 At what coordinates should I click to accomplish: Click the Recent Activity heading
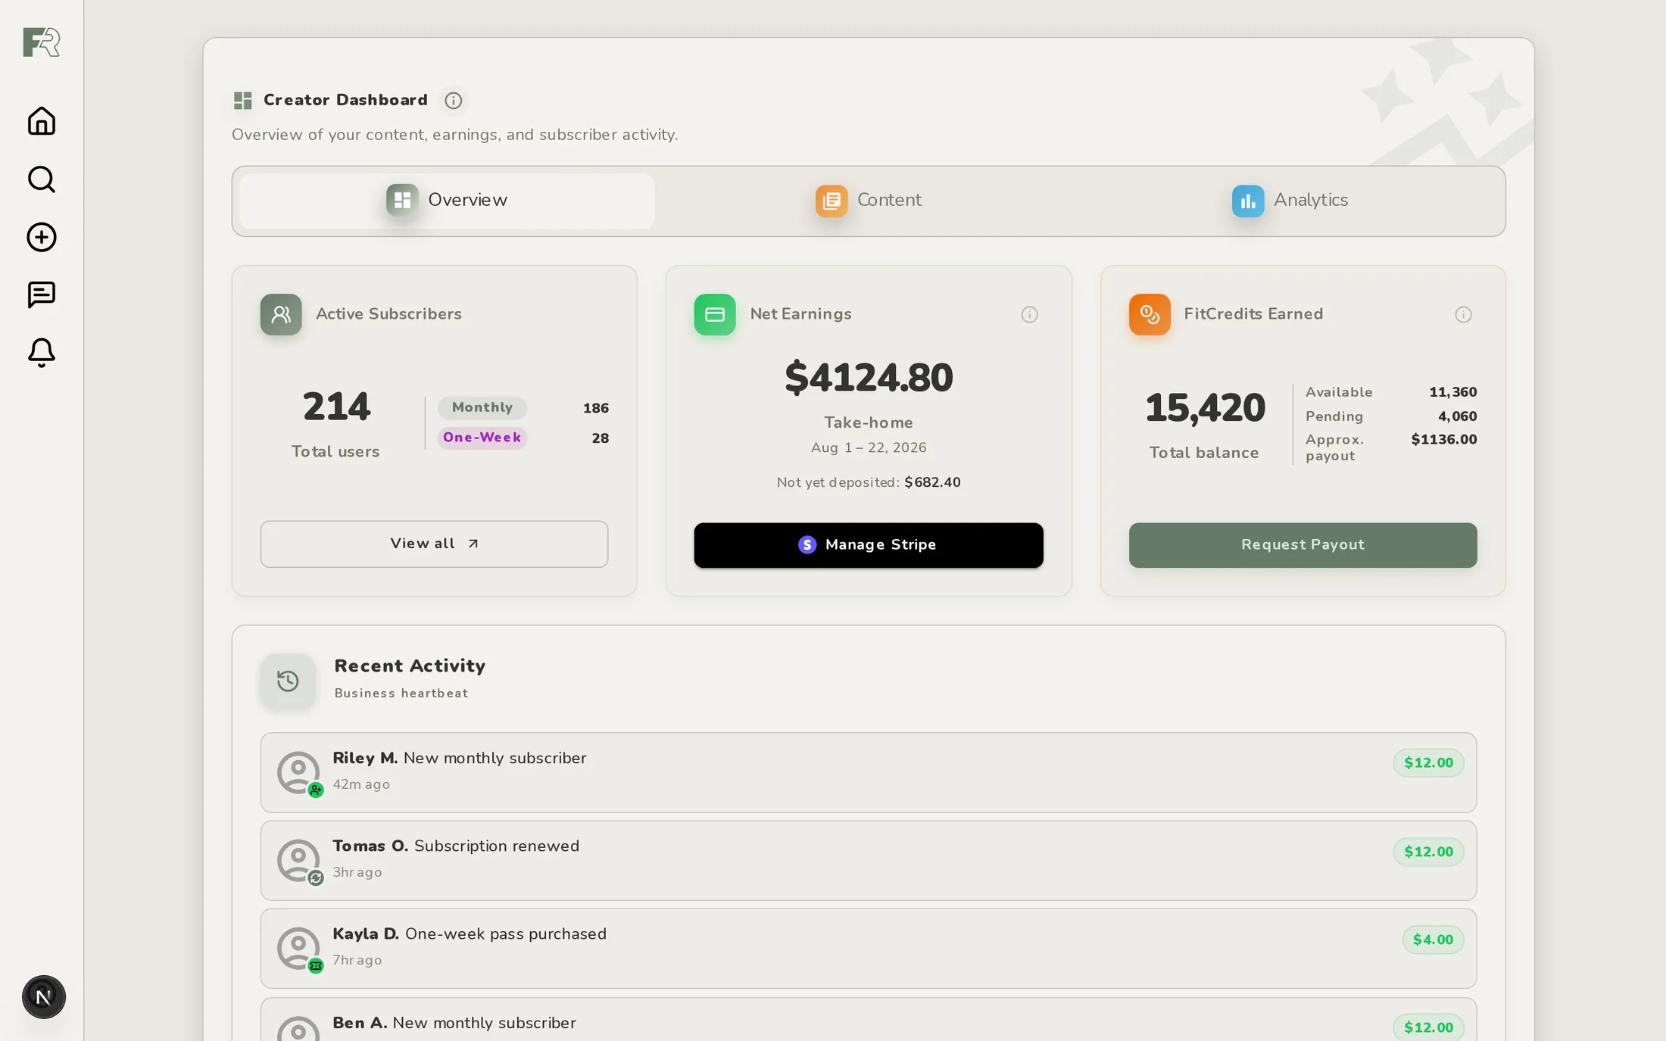pos(410,665)
